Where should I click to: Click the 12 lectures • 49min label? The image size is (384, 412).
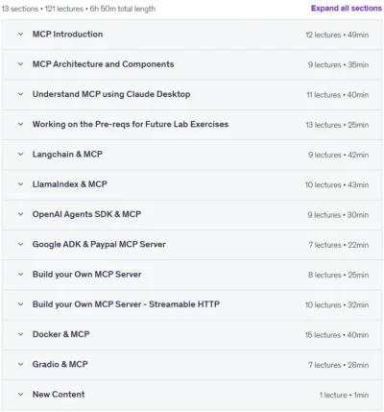tap(337, 35)
